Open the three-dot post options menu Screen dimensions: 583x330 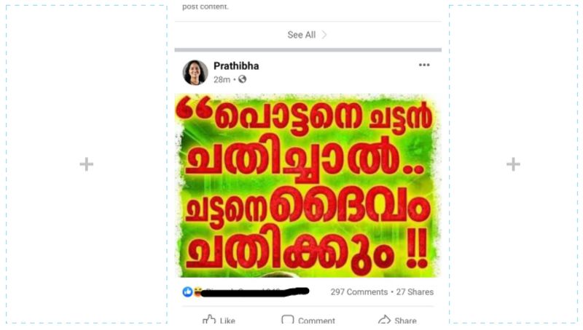pyautogui.click(x=424, y=65)
